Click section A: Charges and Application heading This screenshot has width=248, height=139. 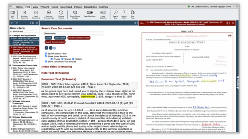(x=23, y=36)
